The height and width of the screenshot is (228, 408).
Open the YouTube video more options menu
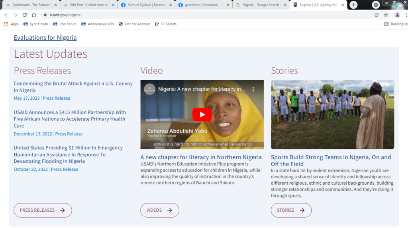253,89
